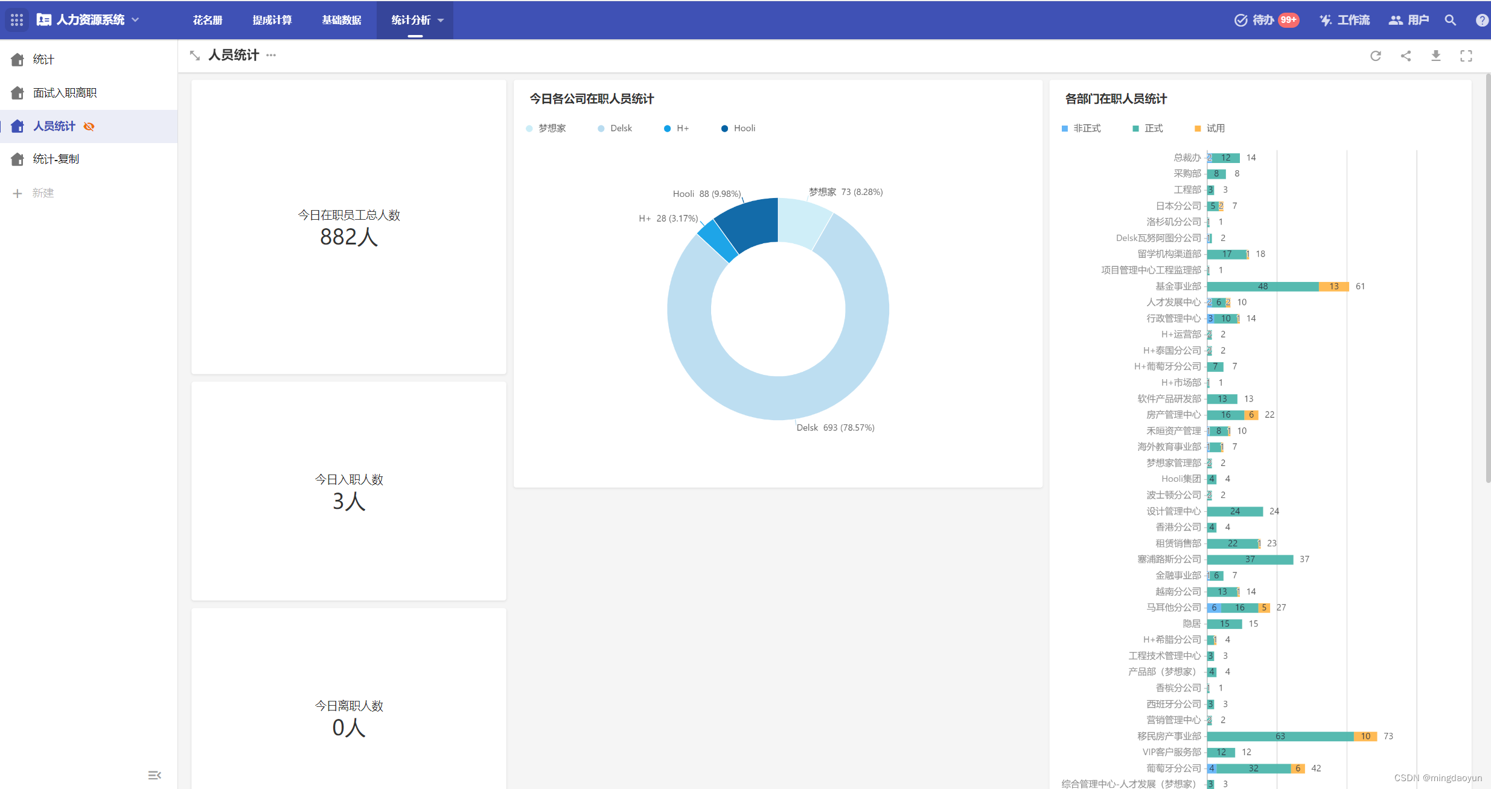Viewport: 1491px width, 789px height.
Task: Toggle H+ legend in pie chart
Action: pyautogui.click(x=676, y=128)
